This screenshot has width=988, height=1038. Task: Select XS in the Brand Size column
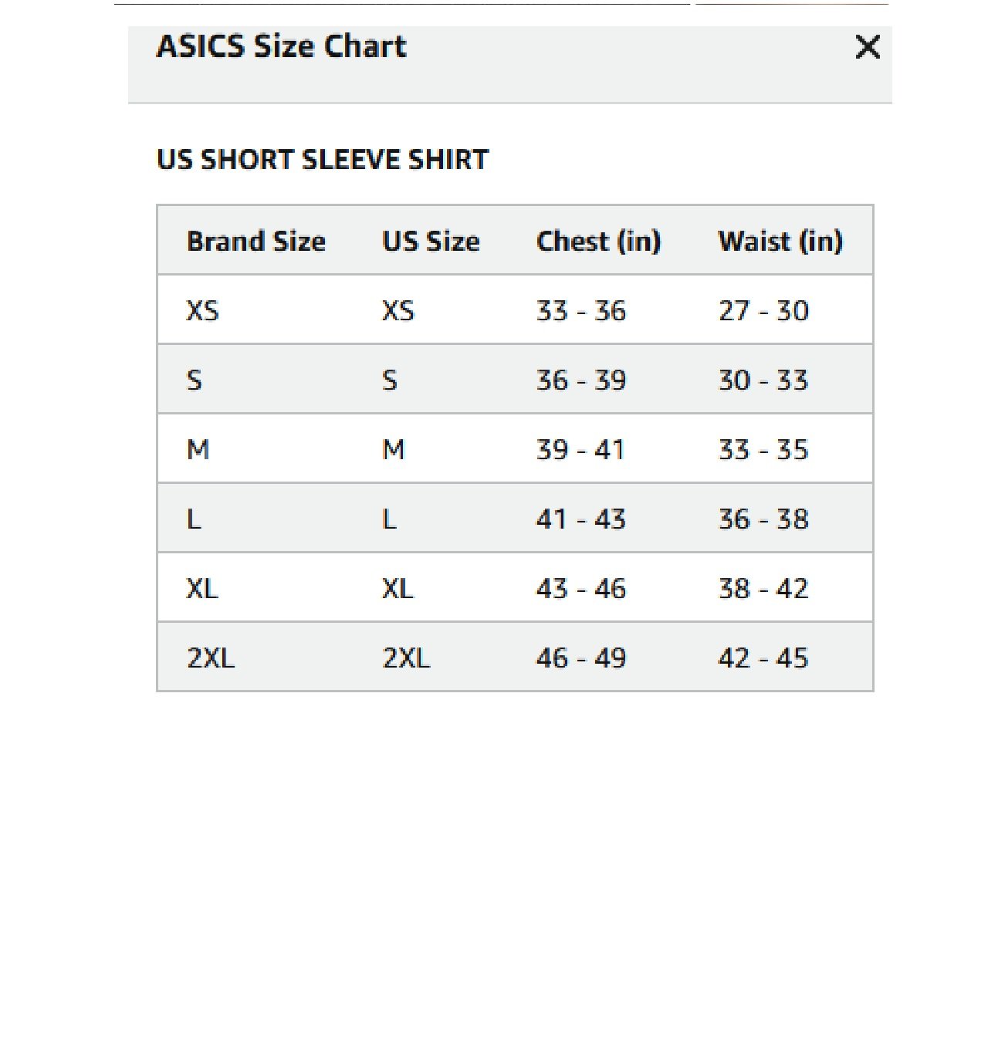coord(203,310)
